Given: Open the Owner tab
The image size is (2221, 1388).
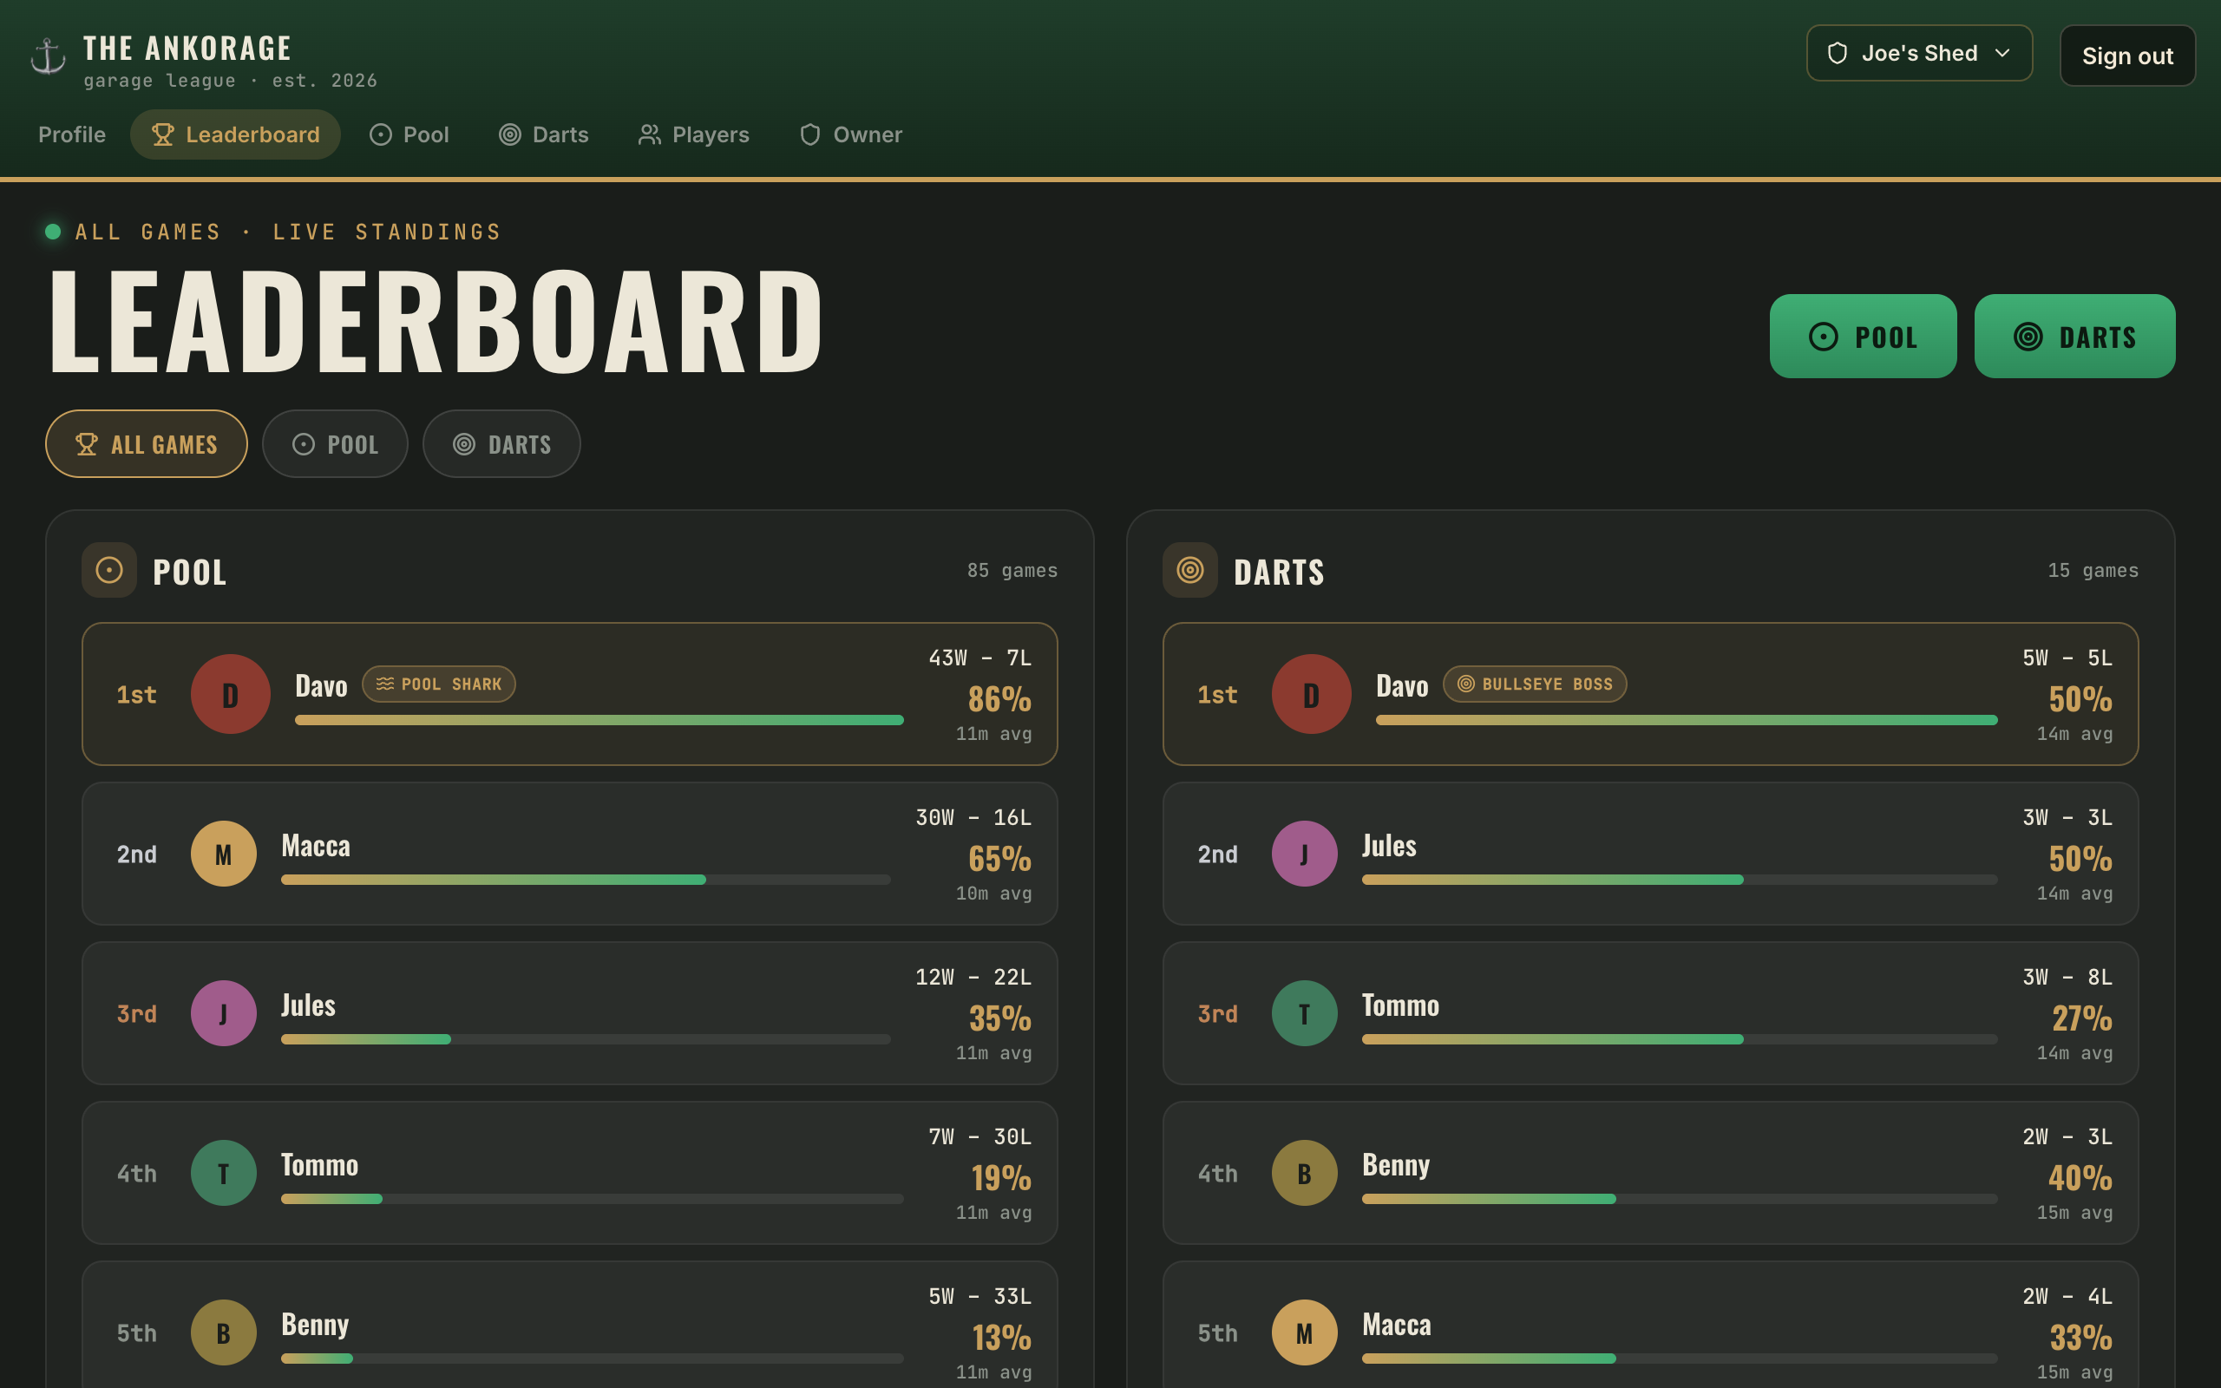Looking at the screenshot, I should (851, 135).
